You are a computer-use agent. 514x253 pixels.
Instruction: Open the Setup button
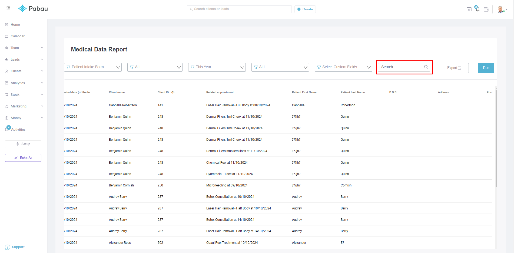[x=23, y=144]
